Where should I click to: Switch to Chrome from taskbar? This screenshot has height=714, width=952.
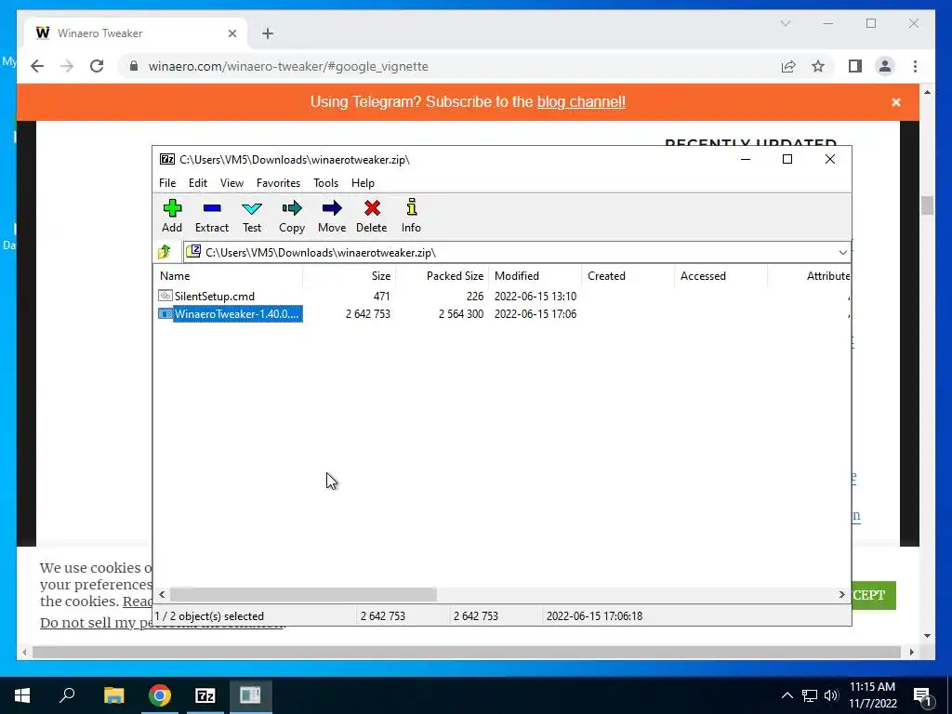[x=160, y=695]
